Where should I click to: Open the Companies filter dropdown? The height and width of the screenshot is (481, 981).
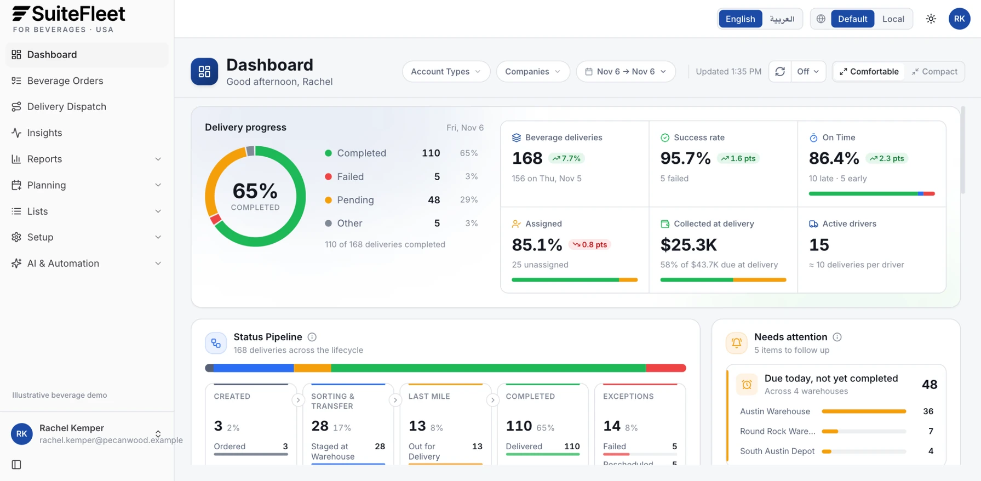coord(533,72)
